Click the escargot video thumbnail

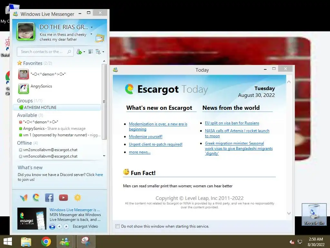pos(32,219)
